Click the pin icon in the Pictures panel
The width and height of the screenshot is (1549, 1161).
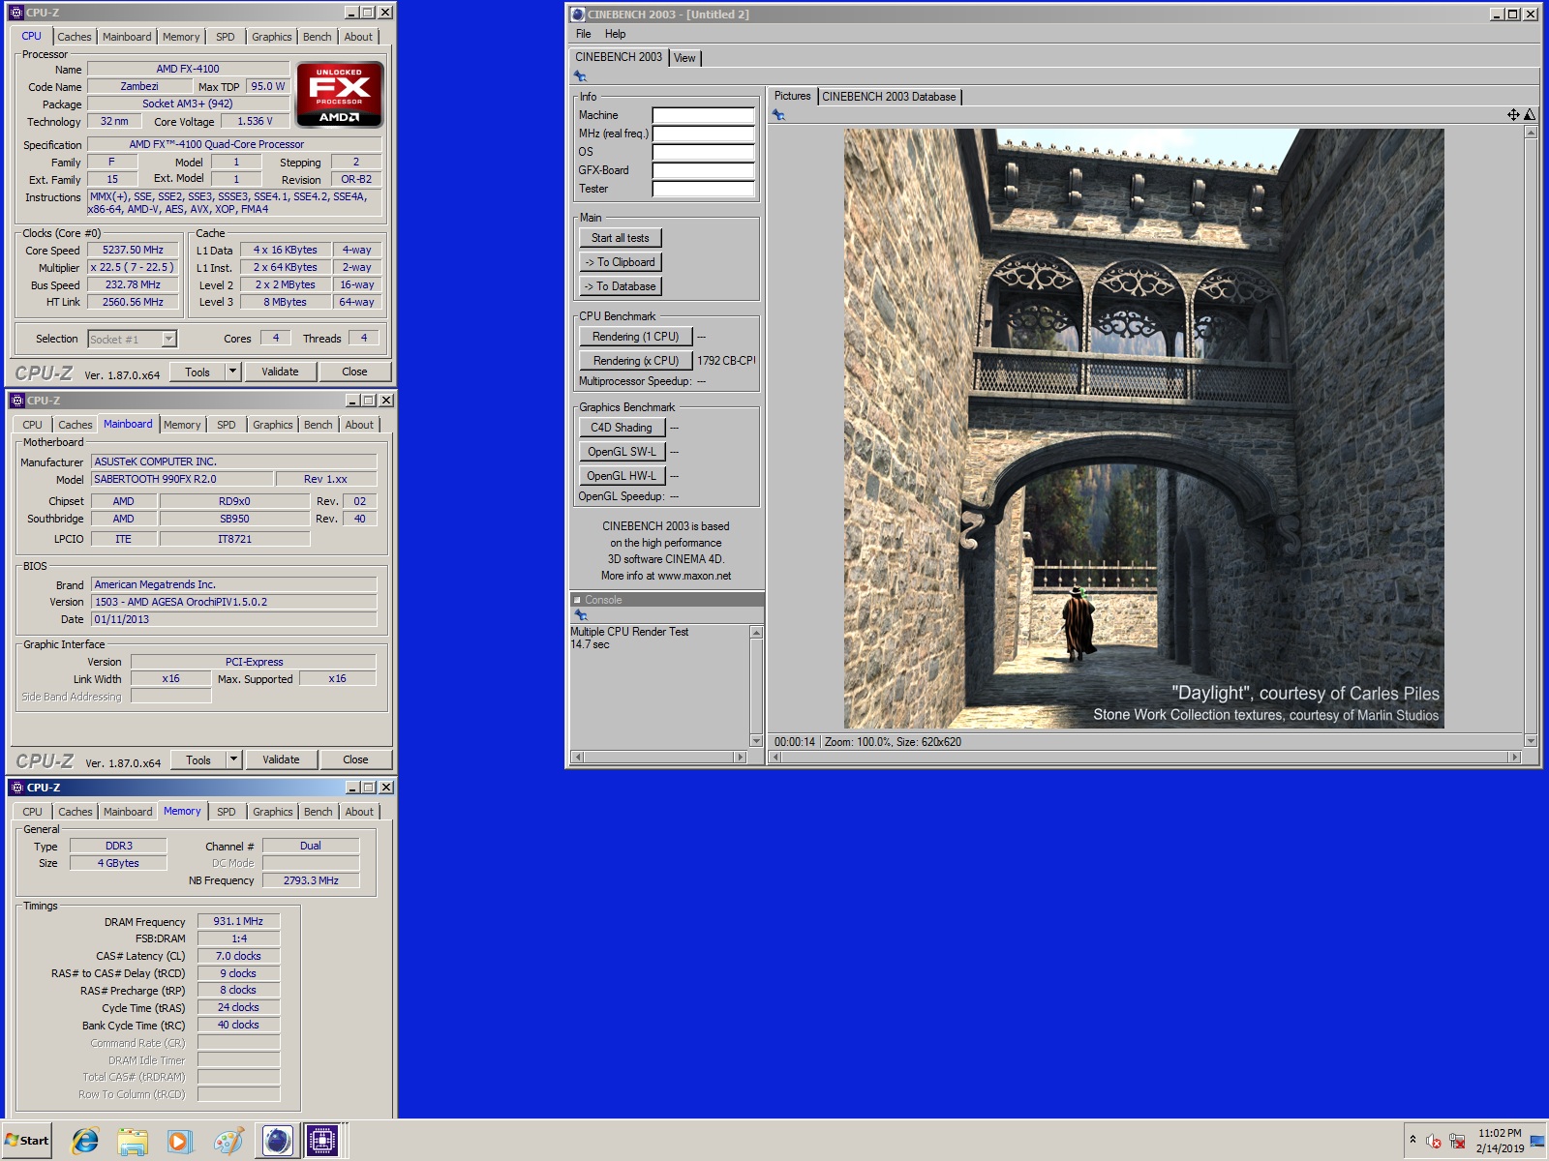[x=778, y=115]
